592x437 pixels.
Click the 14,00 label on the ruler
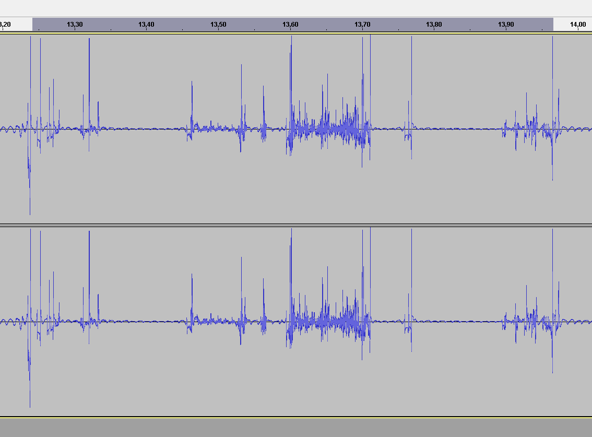pyautogui.click(x=577, y=25)
